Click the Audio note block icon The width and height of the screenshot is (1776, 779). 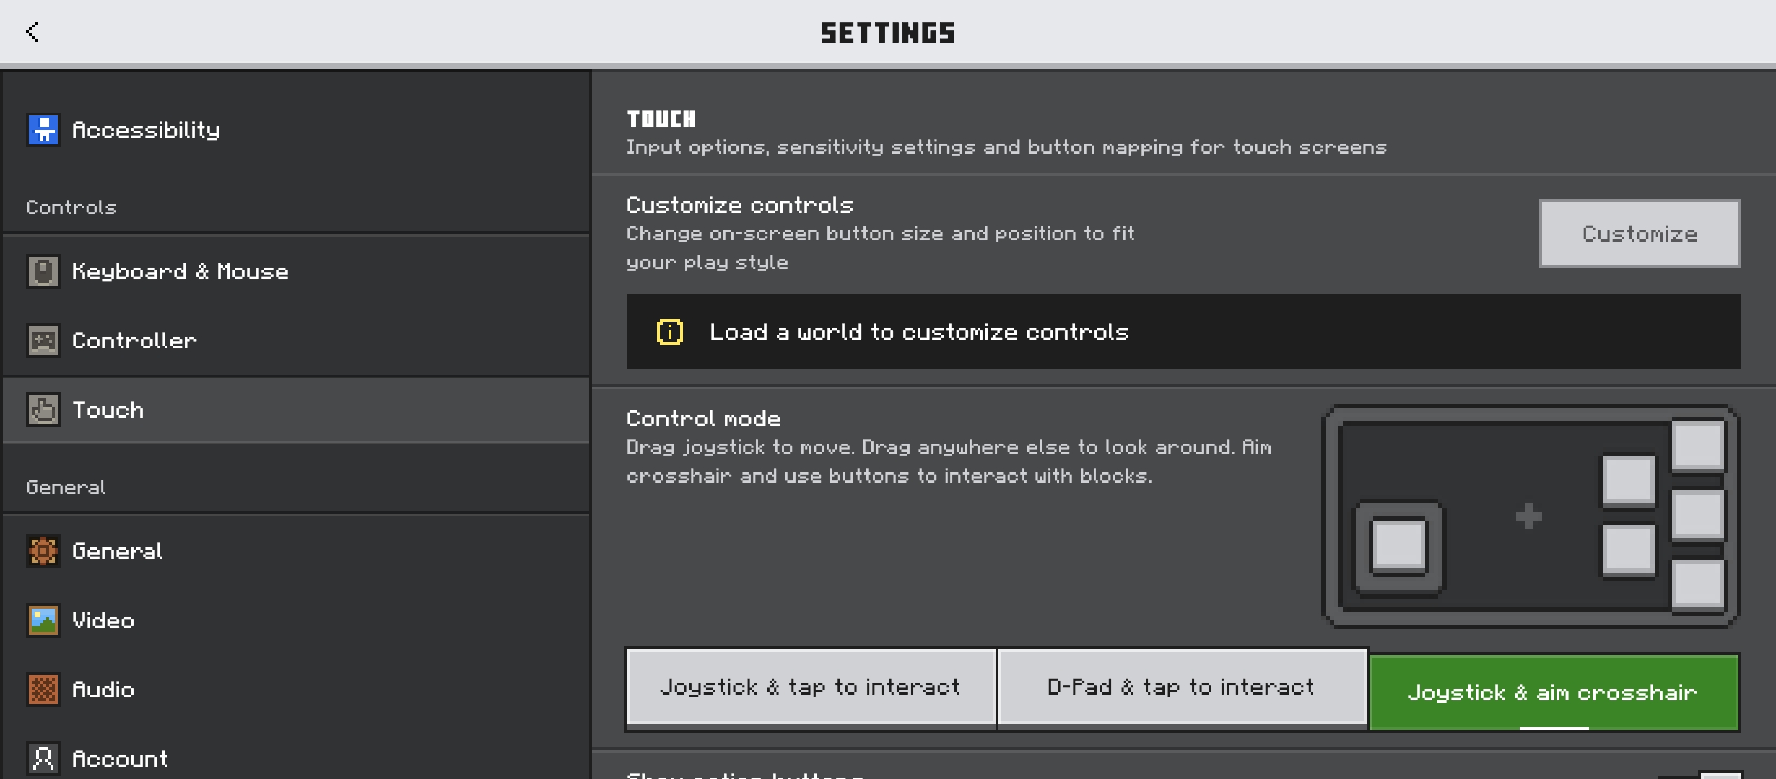coord(43,690)
